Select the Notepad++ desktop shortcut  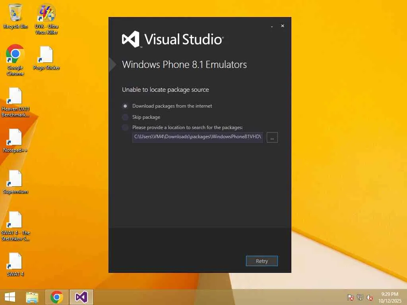pos(16,141)
